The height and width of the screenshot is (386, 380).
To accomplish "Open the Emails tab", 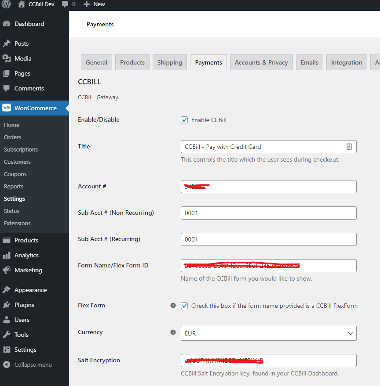I will [310, 62].
